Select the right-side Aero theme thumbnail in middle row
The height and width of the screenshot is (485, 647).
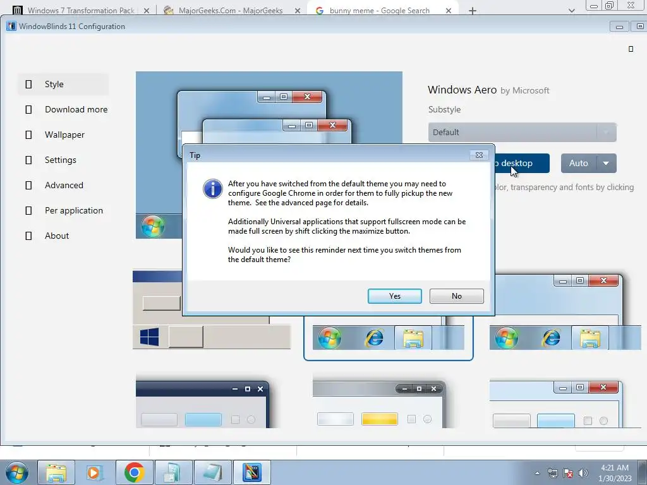(x=565, y=312)
